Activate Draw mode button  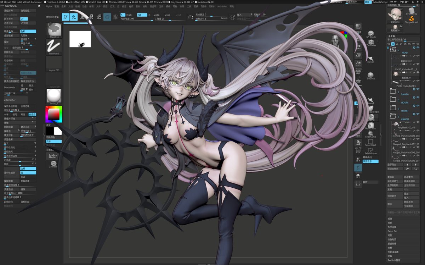(74, 17)
